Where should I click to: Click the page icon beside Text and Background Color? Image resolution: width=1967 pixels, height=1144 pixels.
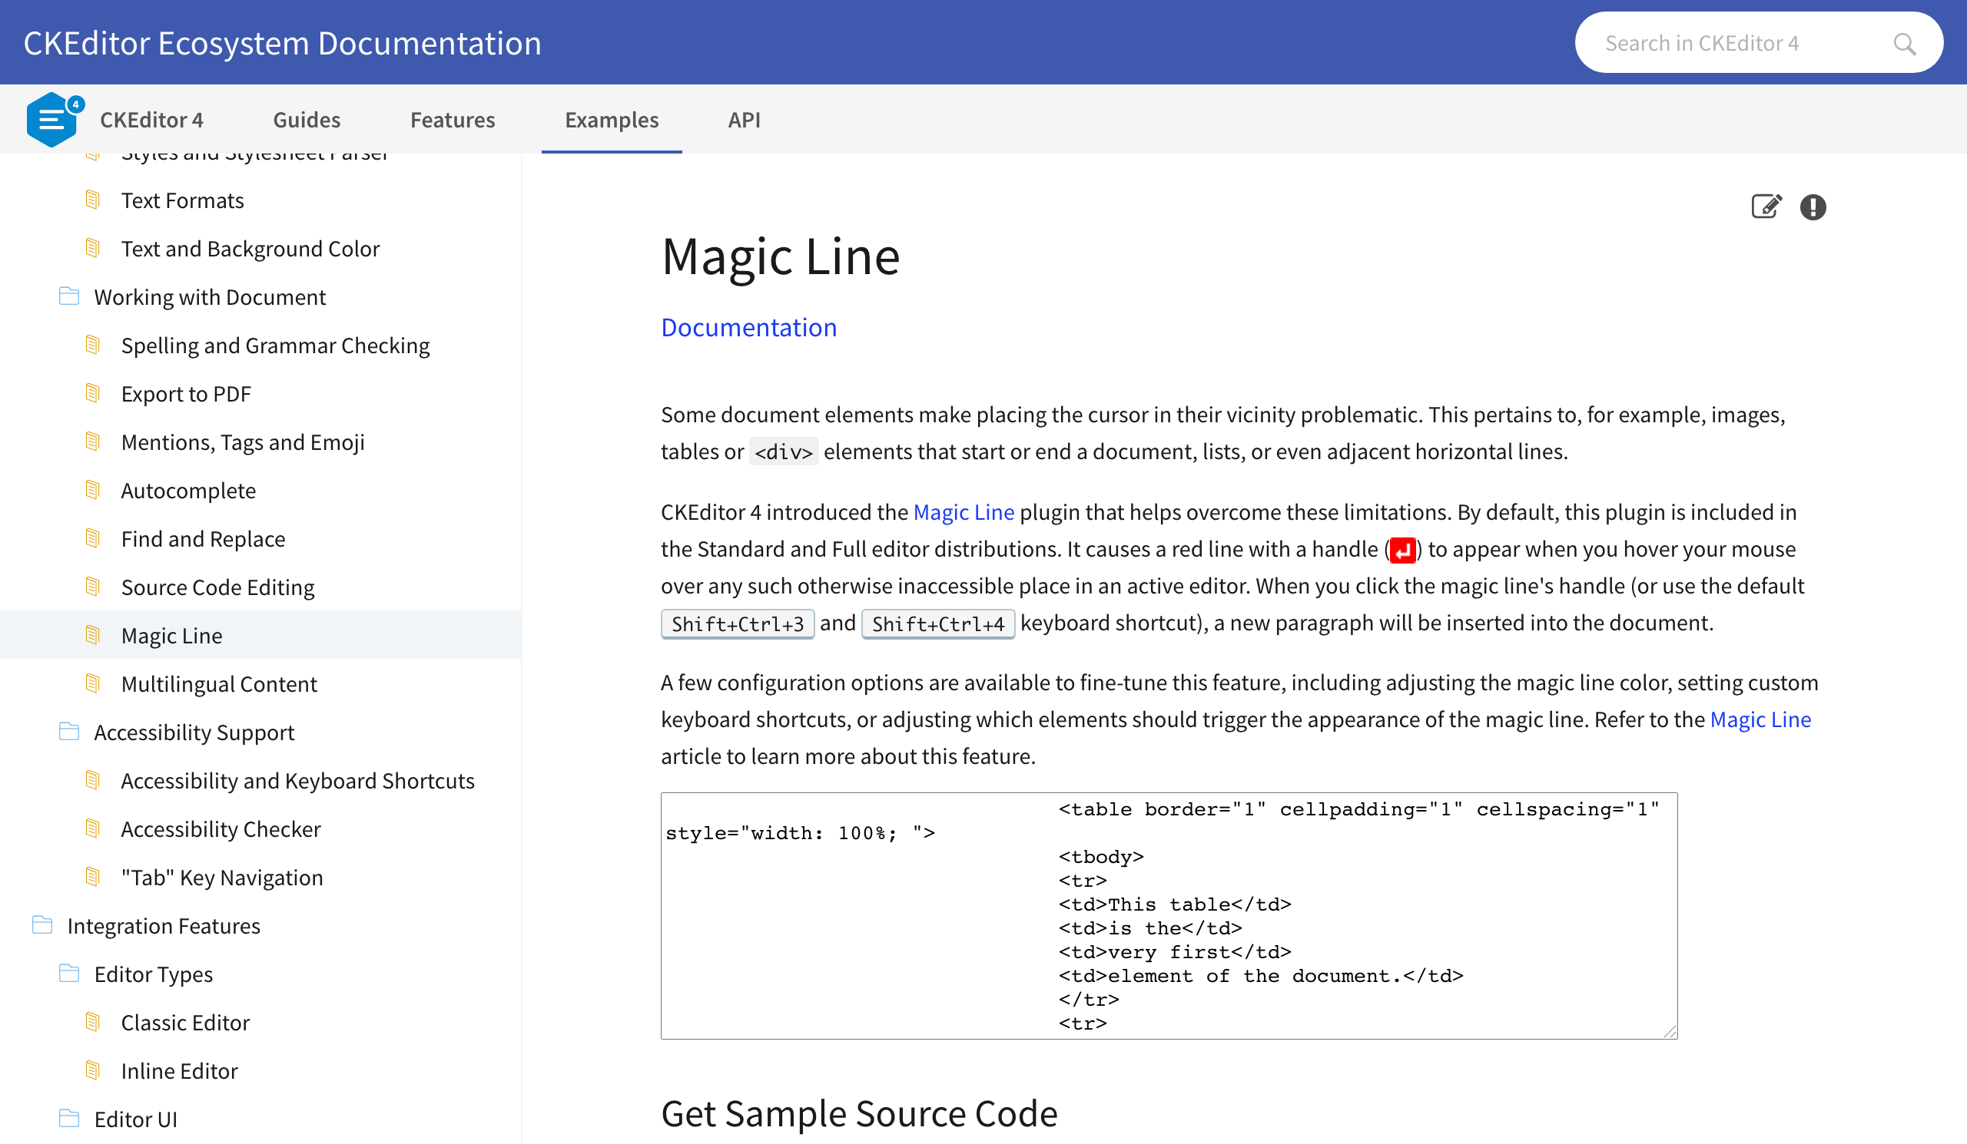click(x=93, y=248)
